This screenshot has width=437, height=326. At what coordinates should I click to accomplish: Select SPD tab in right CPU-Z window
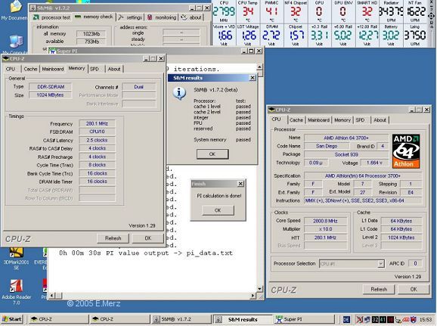coord(360,120)
